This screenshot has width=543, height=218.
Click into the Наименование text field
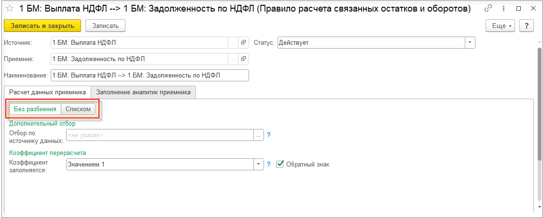click(150, 76)
